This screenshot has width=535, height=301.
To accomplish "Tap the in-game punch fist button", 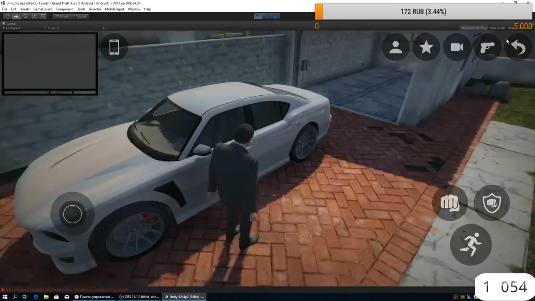I will point(450,203).
